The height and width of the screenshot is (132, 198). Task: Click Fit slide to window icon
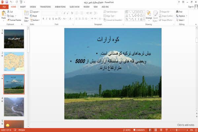tap(196, 130)
